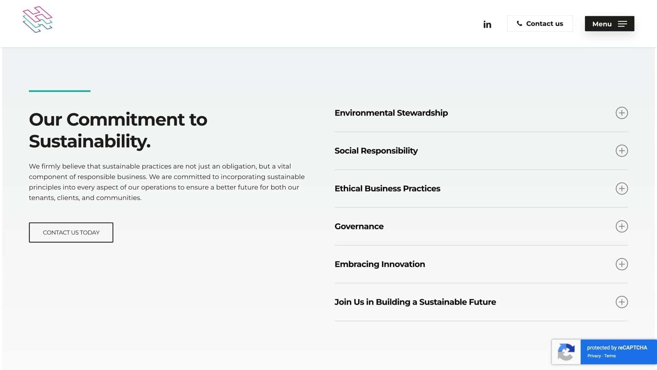The height and width of the screenshot is (370, 657).
Task: Click the plus icon for Ethical Business Practices
Action: point(621,188)
